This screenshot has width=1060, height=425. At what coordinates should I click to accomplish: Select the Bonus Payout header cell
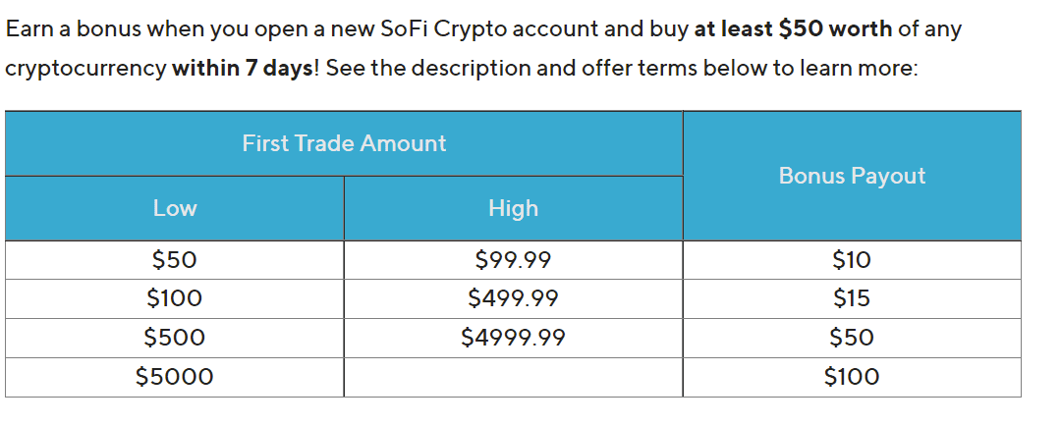(x=852, y=176)
